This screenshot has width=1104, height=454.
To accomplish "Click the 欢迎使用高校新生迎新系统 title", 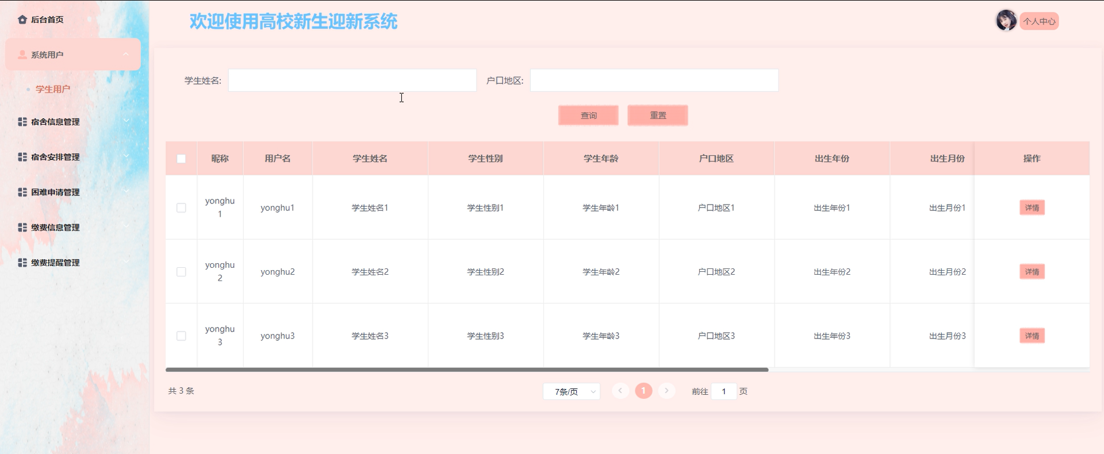I will tap(293, 21).
